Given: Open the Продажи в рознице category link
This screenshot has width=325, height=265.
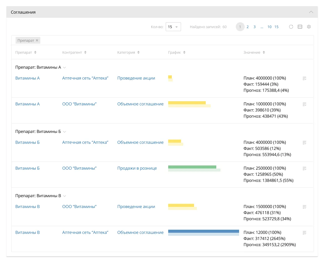Looking at the screenshot, I should (x=137, y=168).
